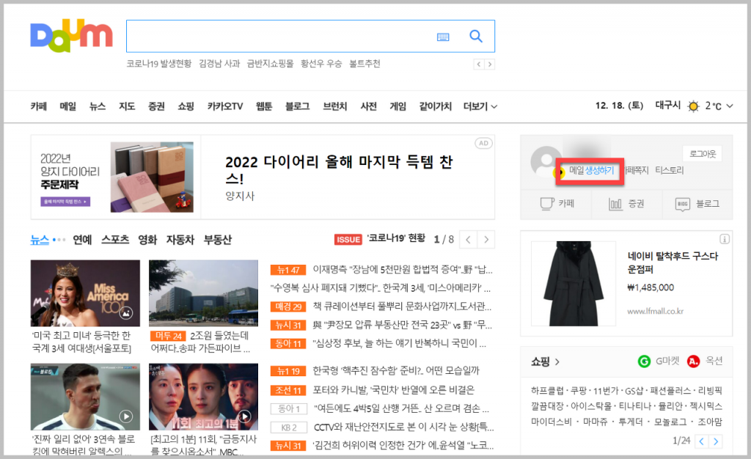Click trending keyword 김경남 사과
Viewport: 751px width, 459px height.
[219, 64]
